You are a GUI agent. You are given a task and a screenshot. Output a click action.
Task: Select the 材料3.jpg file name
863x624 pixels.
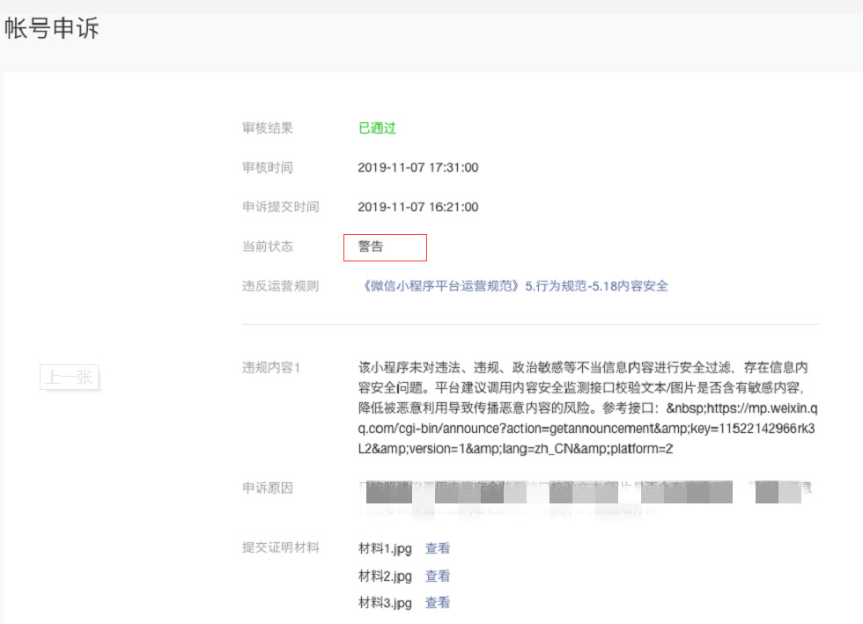[x=385, y=603]
